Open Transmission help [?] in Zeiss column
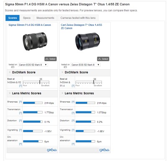The height and width of the screenshot is (161, 167). 73,113
